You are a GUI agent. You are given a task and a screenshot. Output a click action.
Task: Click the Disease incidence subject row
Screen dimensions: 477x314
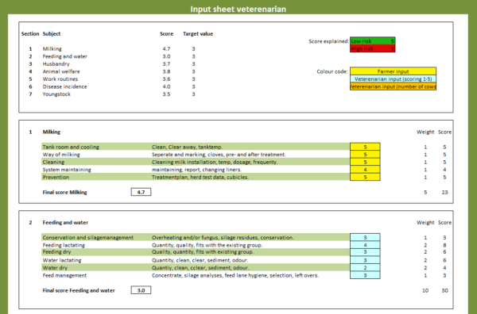click(64, 86)
